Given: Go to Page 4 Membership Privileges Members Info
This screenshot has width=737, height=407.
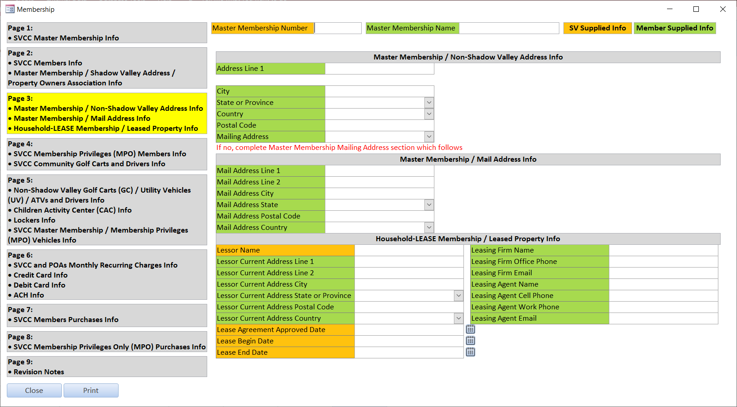Looking at the screenshot, I should point(107,154).
